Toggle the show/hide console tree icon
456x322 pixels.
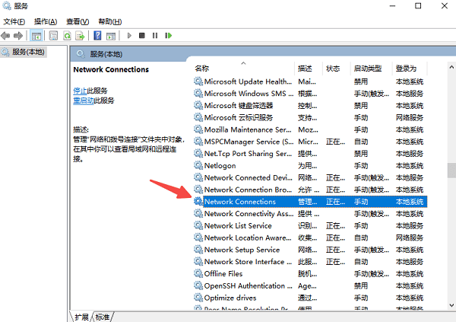pos(36,36)
